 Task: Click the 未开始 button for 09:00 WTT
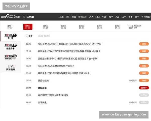[144, 95]
